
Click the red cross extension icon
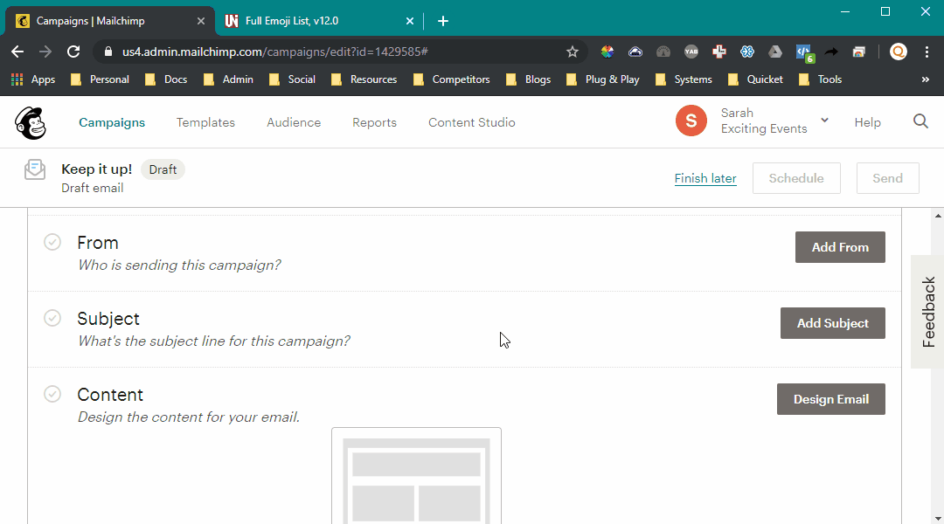coord(718,52)
